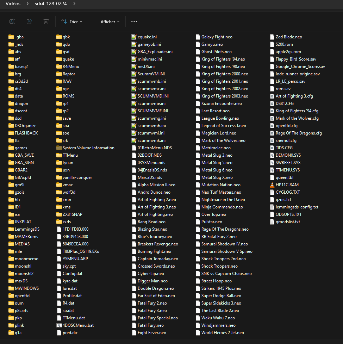Select the moonshl2 folder
The height and width of the screenshot is (344, 343).
point(21,274)
